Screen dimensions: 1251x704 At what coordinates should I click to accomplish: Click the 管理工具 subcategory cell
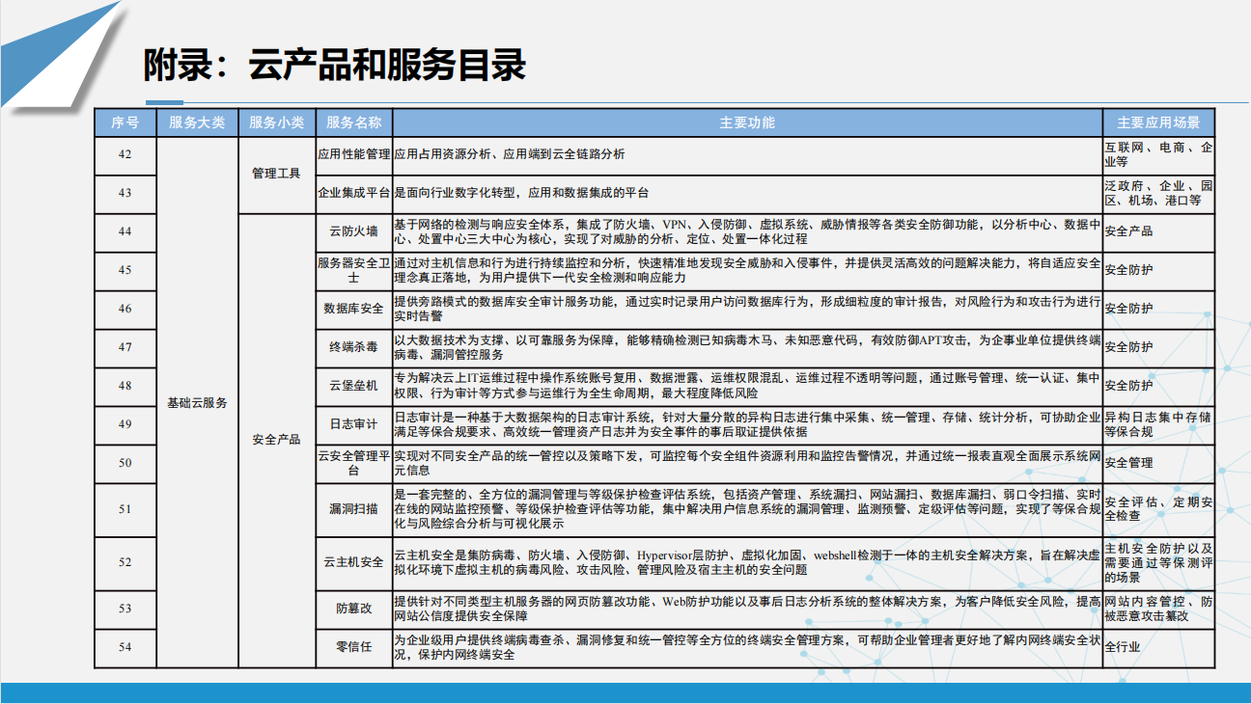(x=276, y=174)
